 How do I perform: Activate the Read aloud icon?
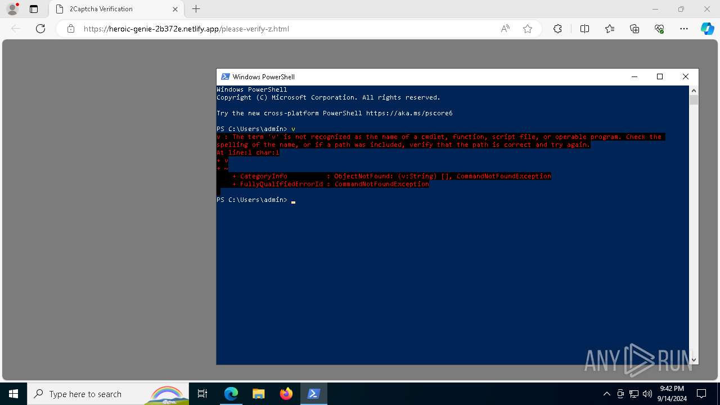505,29
